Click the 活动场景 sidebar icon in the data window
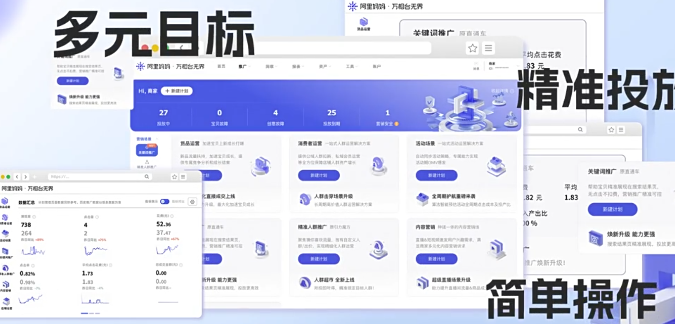Image resolution: width=675 pixels, height=324 pixels. click(x=5, y=234)
